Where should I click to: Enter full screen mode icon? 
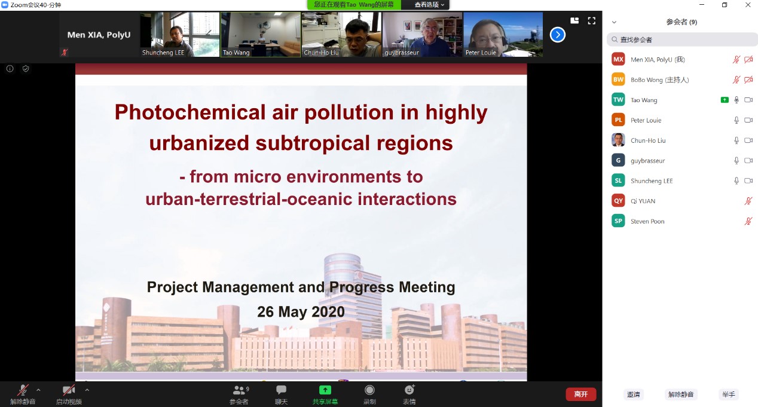point(591,21)
